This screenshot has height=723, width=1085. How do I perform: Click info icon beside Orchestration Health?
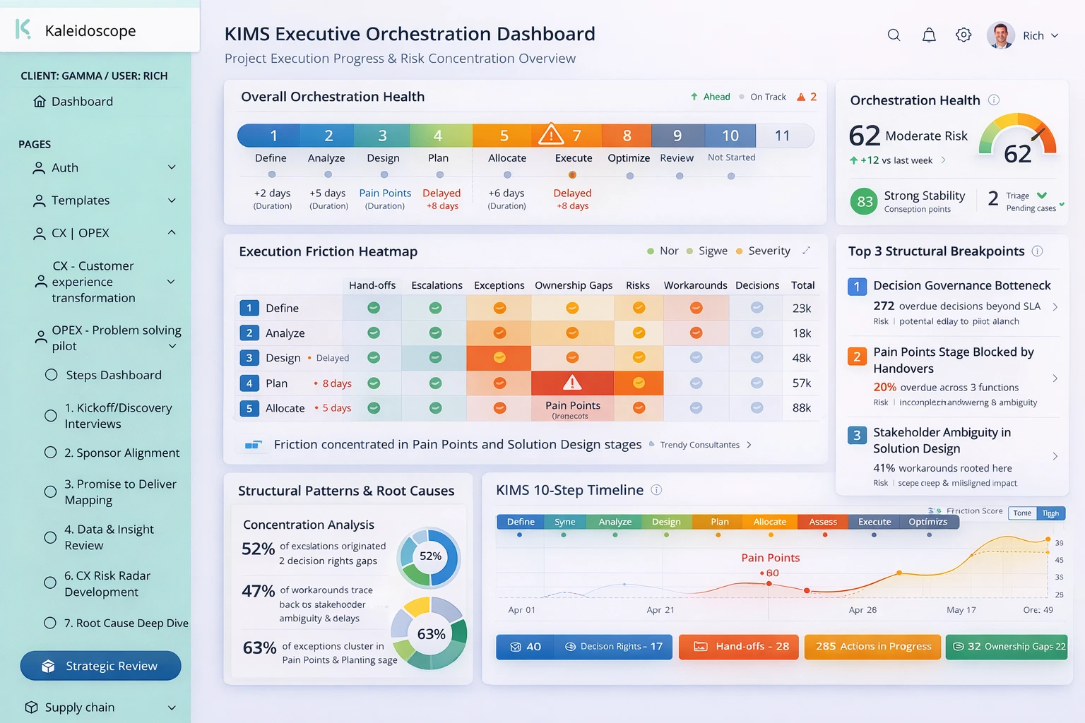point(994,100)
